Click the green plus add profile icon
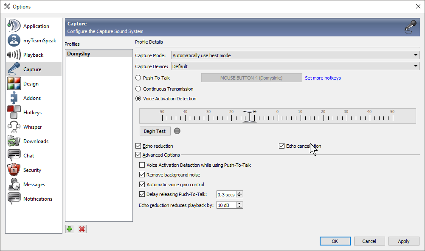This screenshot has width=425, height=251. click(x=70, y=229)
